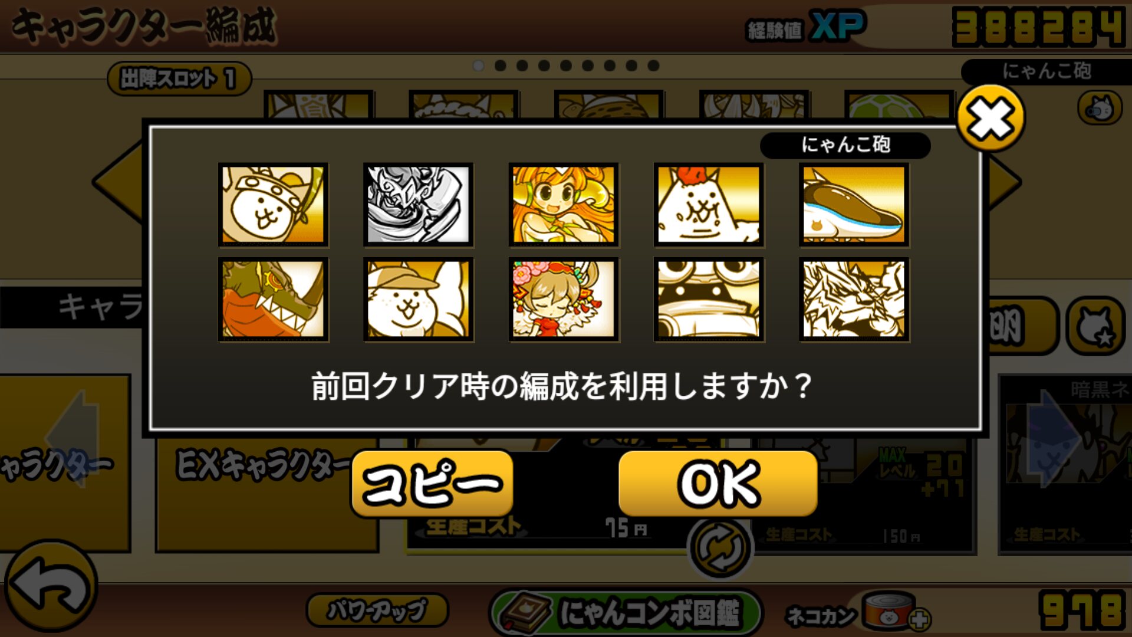Image resolution: width=1132 pixels, height=637 pixels.
Task: Click the cat-with-star icon button
Action: pos(1096,326)
